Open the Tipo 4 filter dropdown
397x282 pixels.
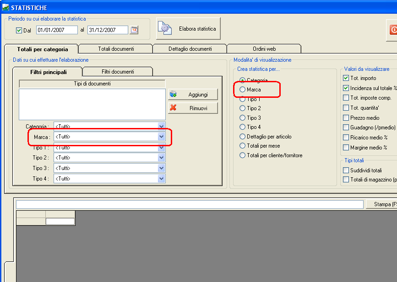click(161, 179)
